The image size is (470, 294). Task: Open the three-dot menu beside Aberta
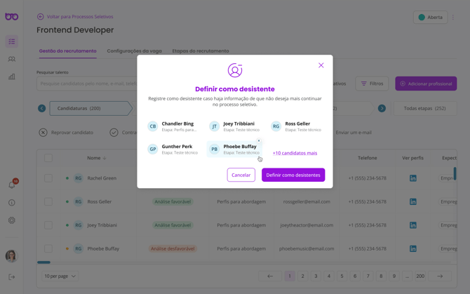[x=454, y=18]
